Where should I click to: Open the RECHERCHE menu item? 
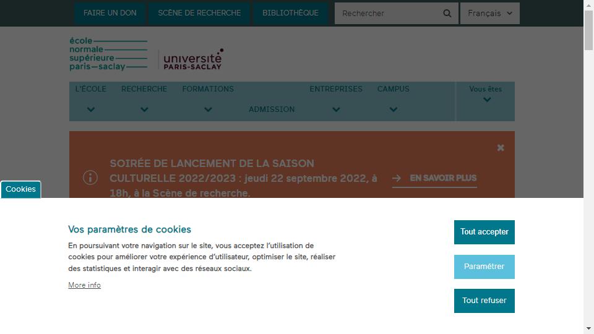pos(144,89)
